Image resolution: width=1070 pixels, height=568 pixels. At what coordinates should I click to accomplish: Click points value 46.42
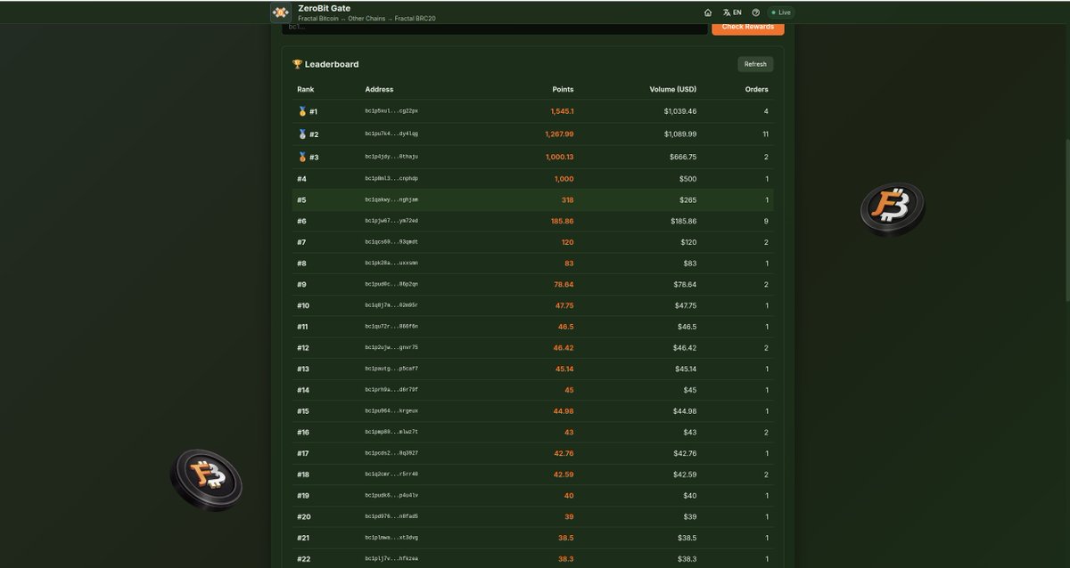564,348
